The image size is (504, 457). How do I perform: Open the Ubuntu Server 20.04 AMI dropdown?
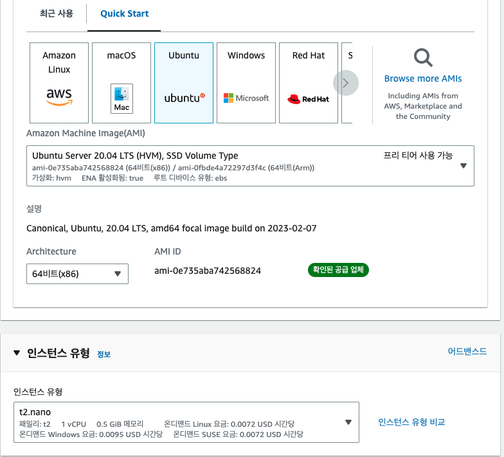pyautogui.click(x=250, y=166)
